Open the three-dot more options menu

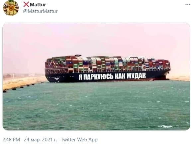pos(188,4)
